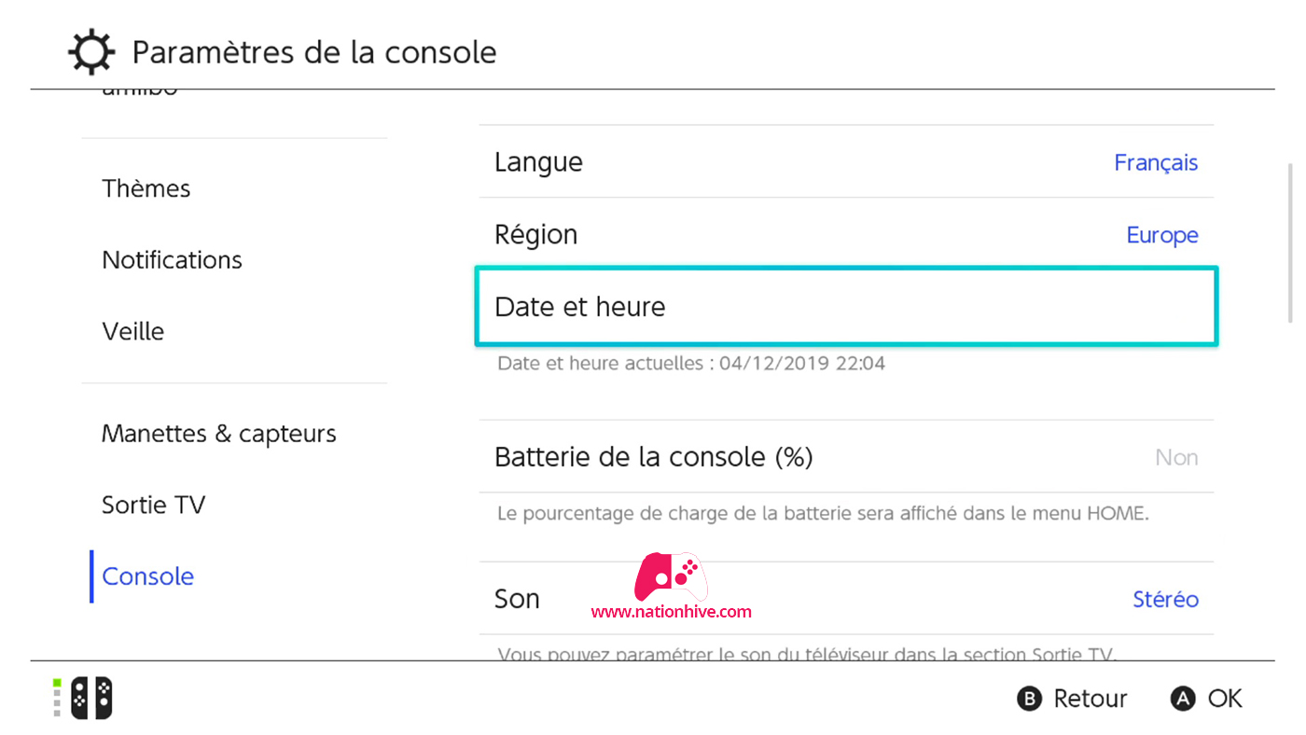This screenshot has width=1306, height=735.
Task: Select the Console sidebar entry
Action: (148, 576)
